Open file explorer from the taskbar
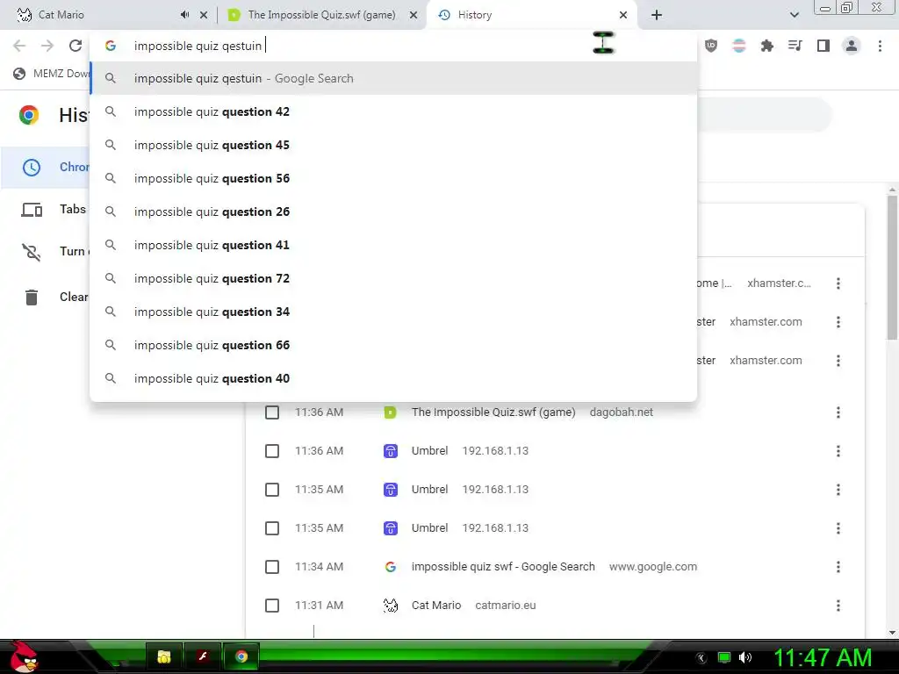This screenshot has height=674, width=899. tap(164, 656)
